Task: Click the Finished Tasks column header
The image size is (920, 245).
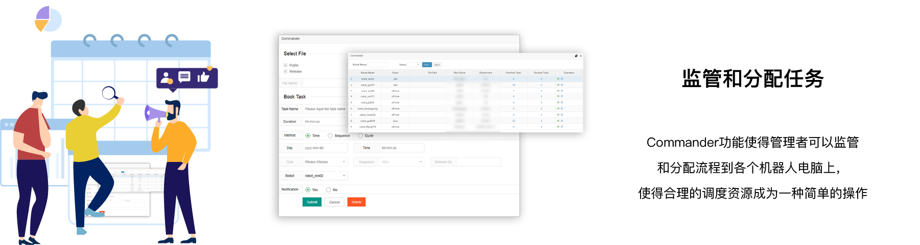Action: click(513, 73)
